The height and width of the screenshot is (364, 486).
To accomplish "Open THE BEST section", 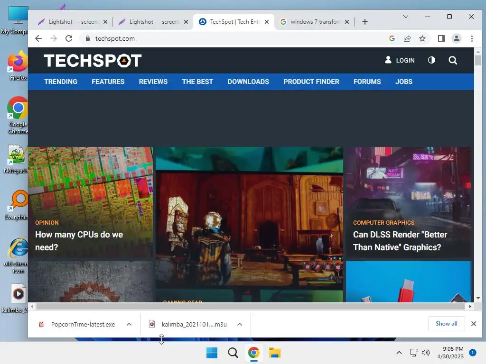I will click(x=197, y=82).
